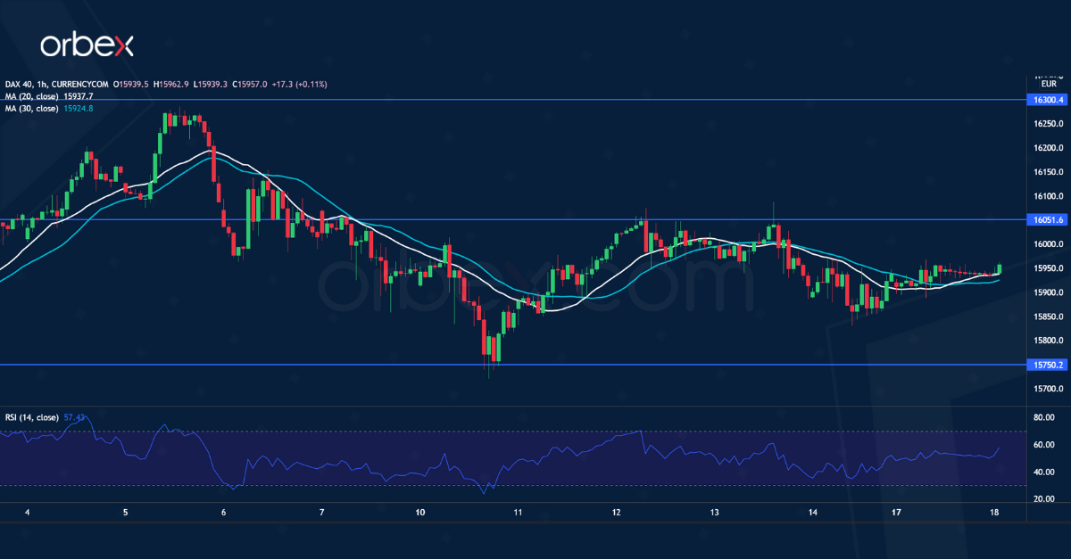
Task: Click the 15750.2 price level label
Action: pyautogui.click(x=1048, y=365)
